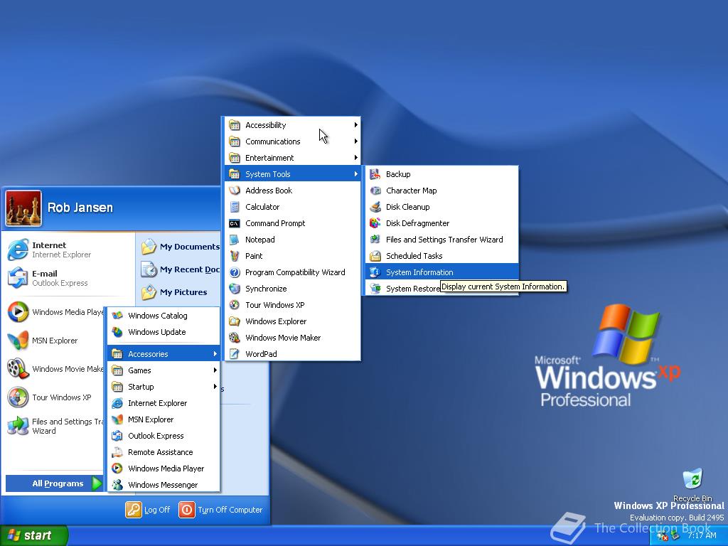Image resolution: width=728 pixels, height=546 pixels.
Task: Open Recycle Bin on desktop
Action: tap(692, 485)
